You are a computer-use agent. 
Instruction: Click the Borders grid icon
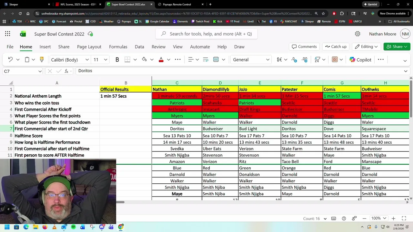[127, 60]
